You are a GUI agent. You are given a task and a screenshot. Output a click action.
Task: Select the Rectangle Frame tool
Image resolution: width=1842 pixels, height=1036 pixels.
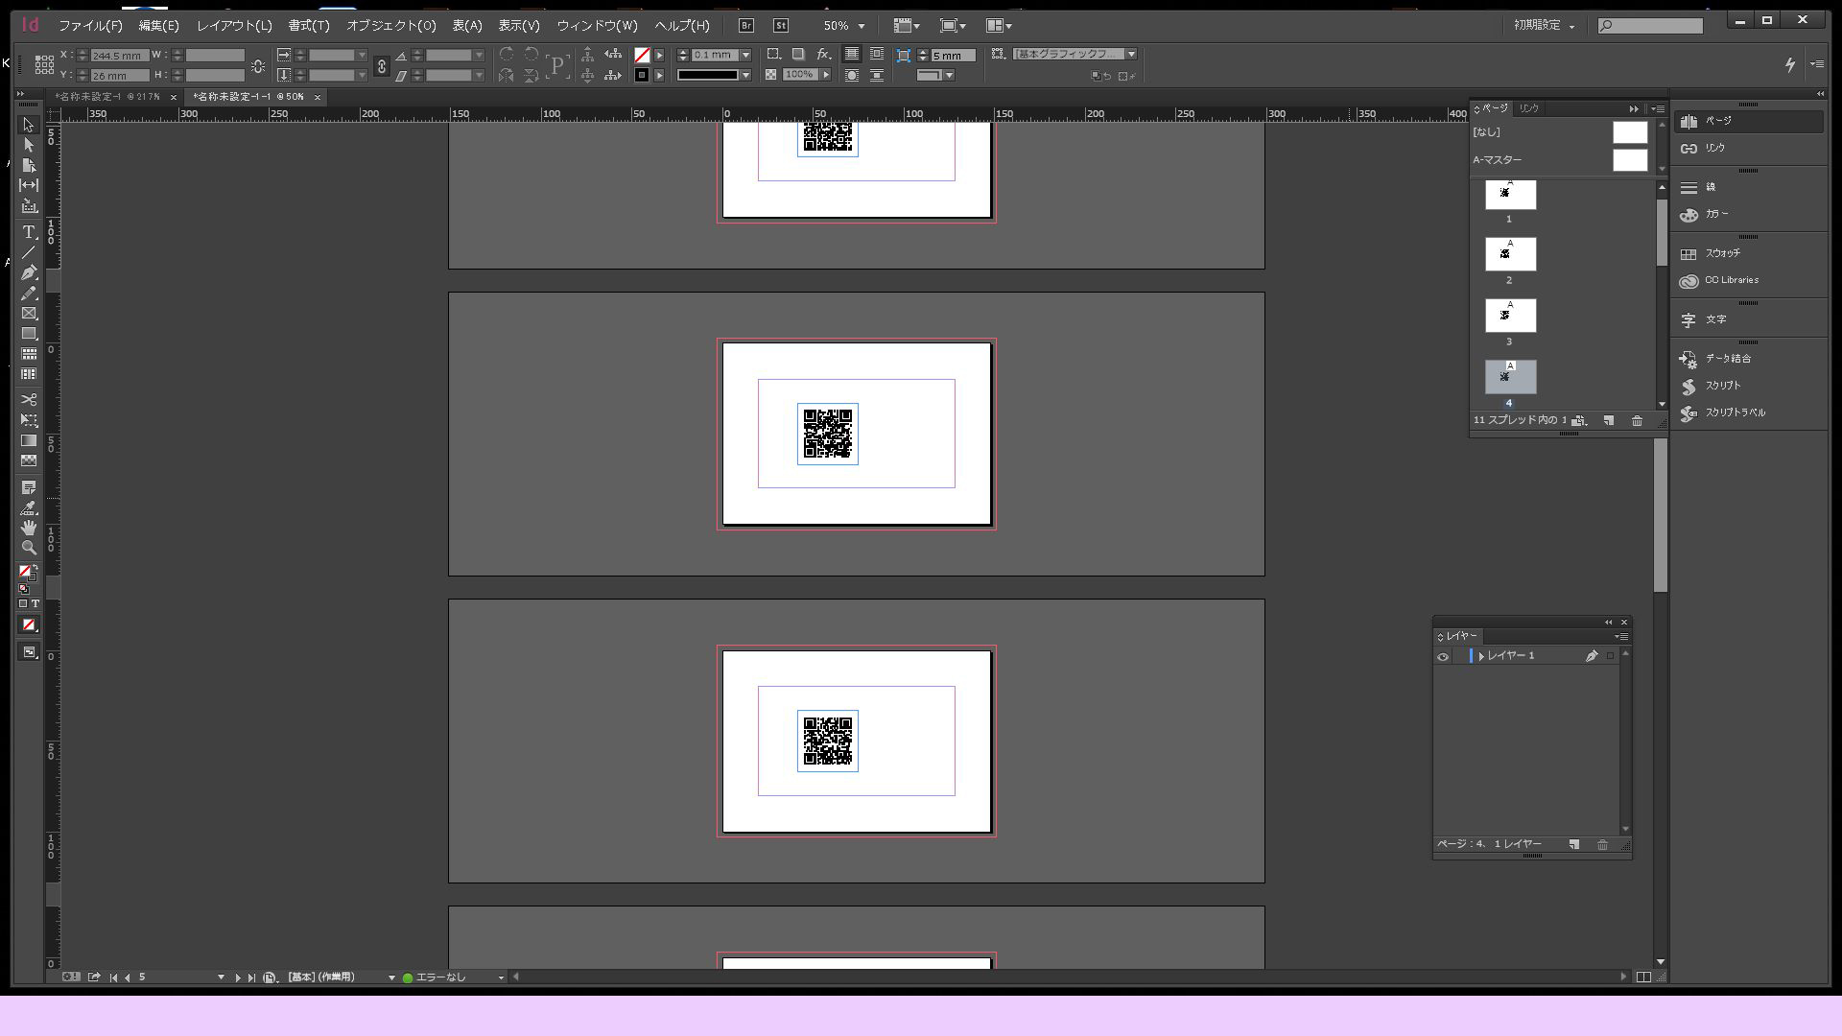coord(29,314)
